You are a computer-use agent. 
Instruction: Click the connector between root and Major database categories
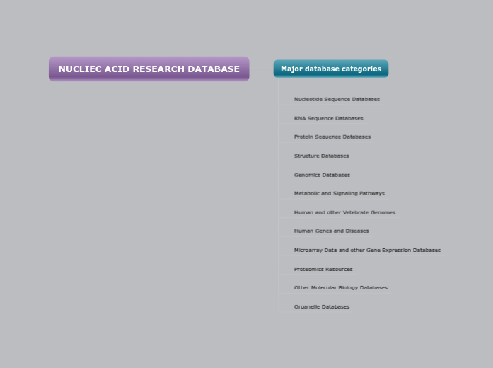261,69
